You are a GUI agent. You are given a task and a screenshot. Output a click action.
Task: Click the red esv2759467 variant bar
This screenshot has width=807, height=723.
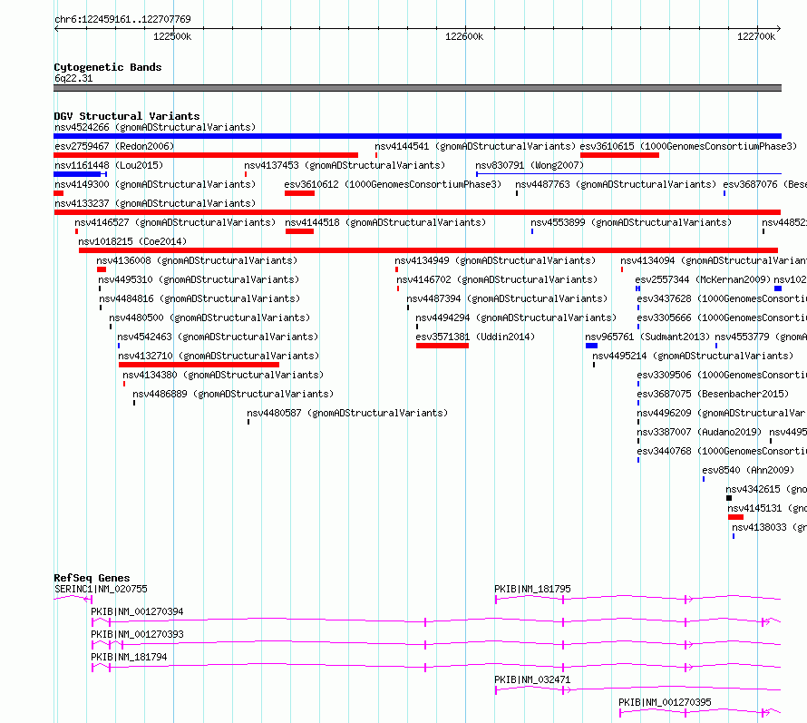[206, 155]
